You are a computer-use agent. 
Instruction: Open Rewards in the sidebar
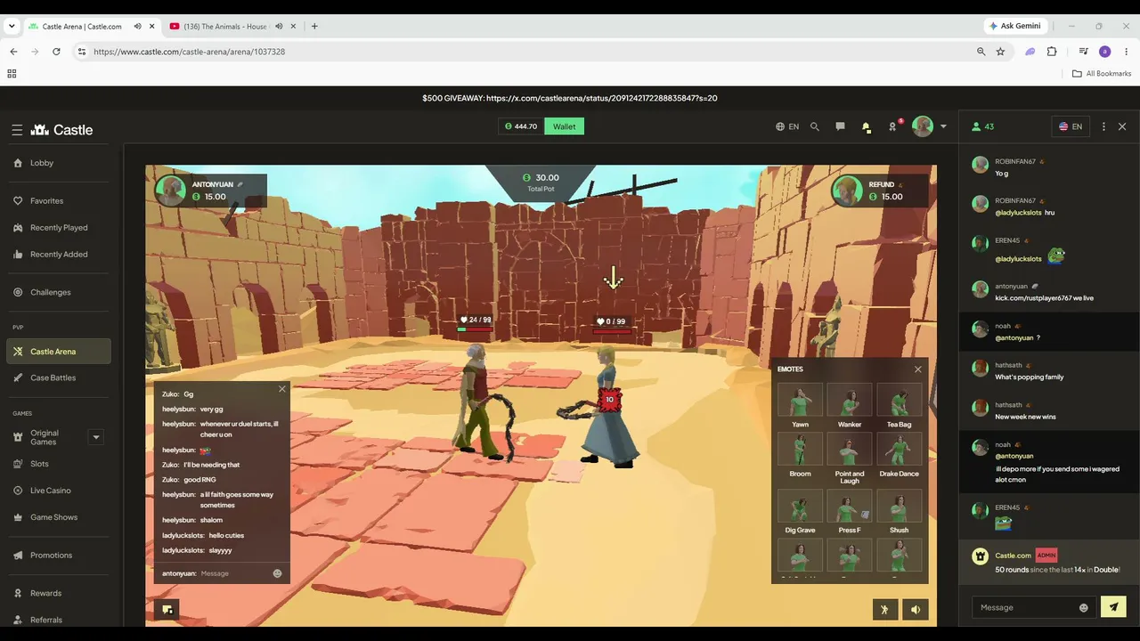[x=45, y=593]
